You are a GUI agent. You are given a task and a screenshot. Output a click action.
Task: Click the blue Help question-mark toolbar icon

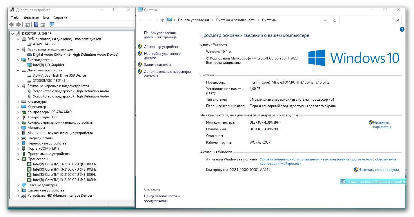coord(36,25)
